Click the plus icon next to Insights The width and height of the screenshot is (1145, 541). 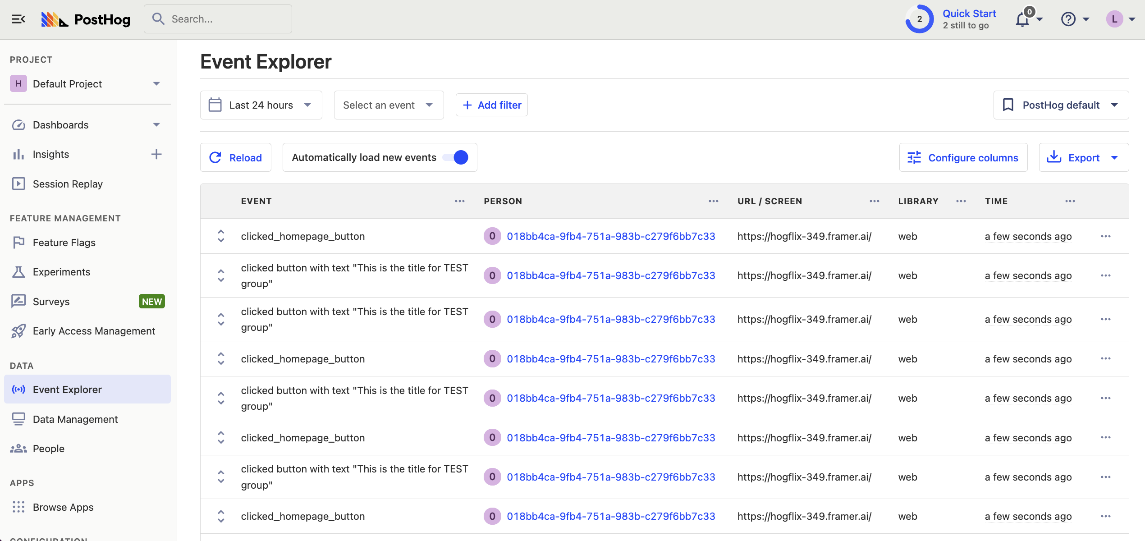156,154
